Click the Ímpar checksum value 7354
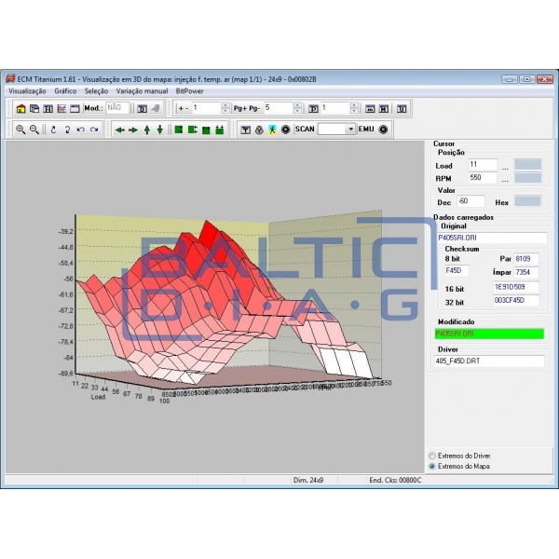Screen dimensions: 559x559 point(525,272)
